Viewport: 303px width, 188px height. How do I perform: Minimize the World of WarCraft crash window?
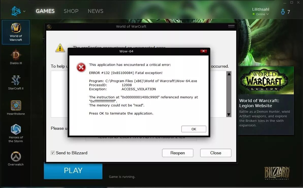[231, 26]
